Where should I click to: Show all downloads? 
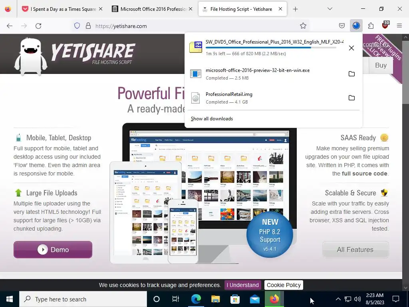[x=212, y=119]
